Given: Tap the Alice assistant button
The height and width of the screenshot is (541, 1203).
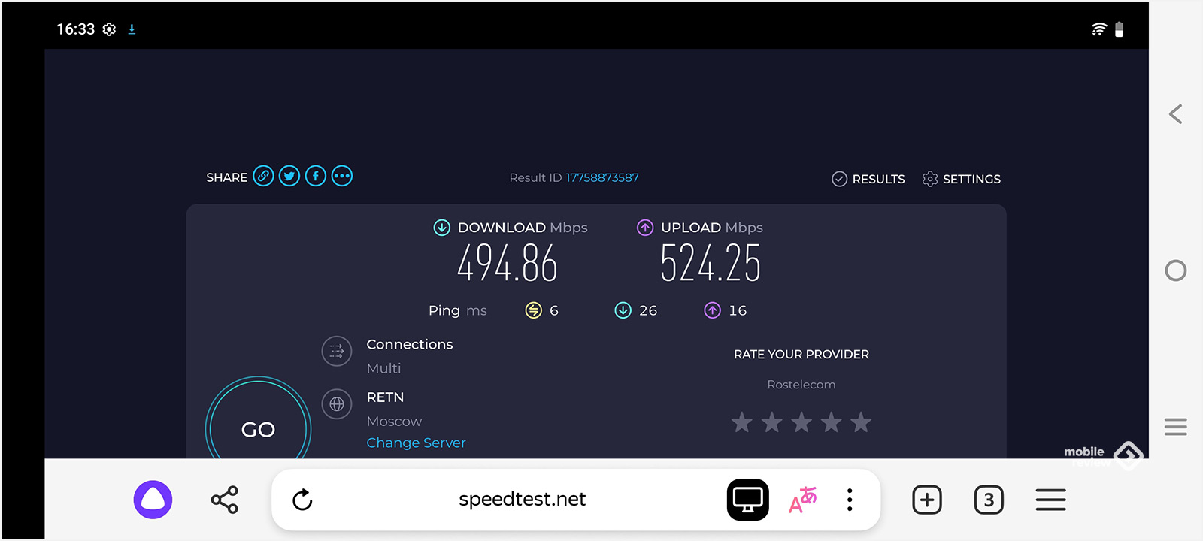Looking at the screenshot, I should (x=153, y=500).
